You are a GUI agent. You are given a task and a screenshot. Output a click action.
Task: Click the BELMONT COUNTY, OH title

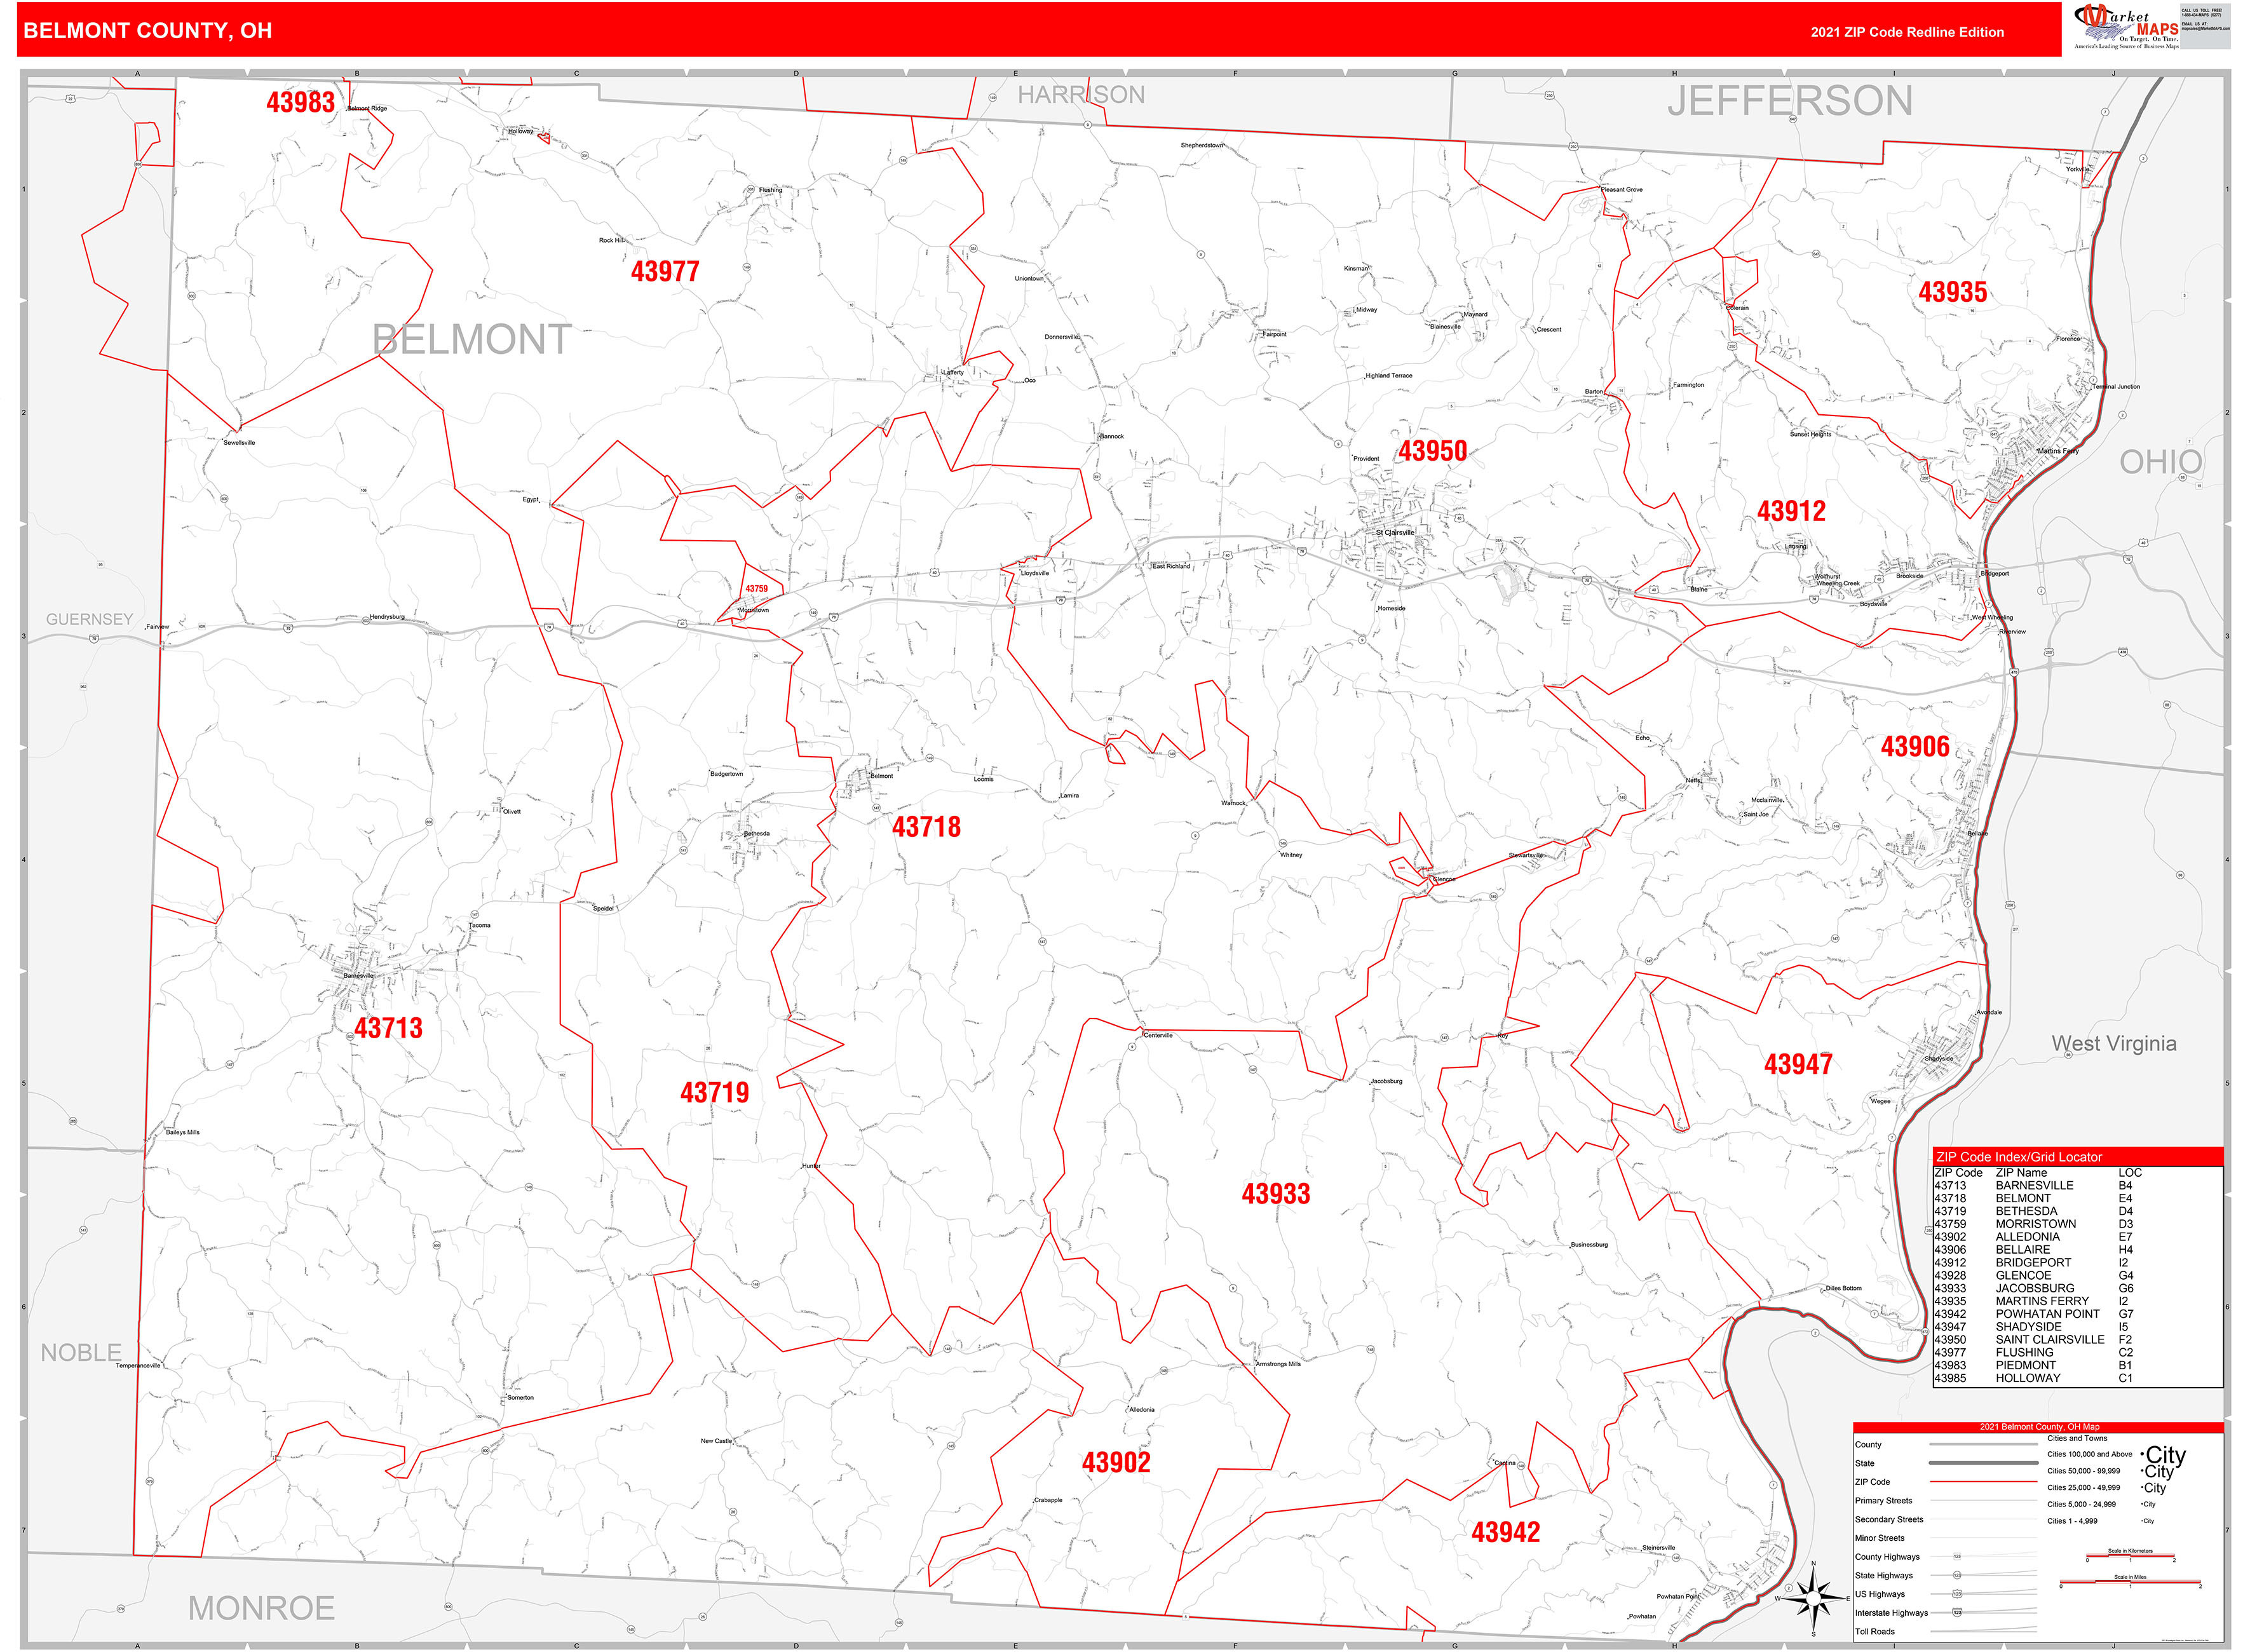tap(147, 31)
